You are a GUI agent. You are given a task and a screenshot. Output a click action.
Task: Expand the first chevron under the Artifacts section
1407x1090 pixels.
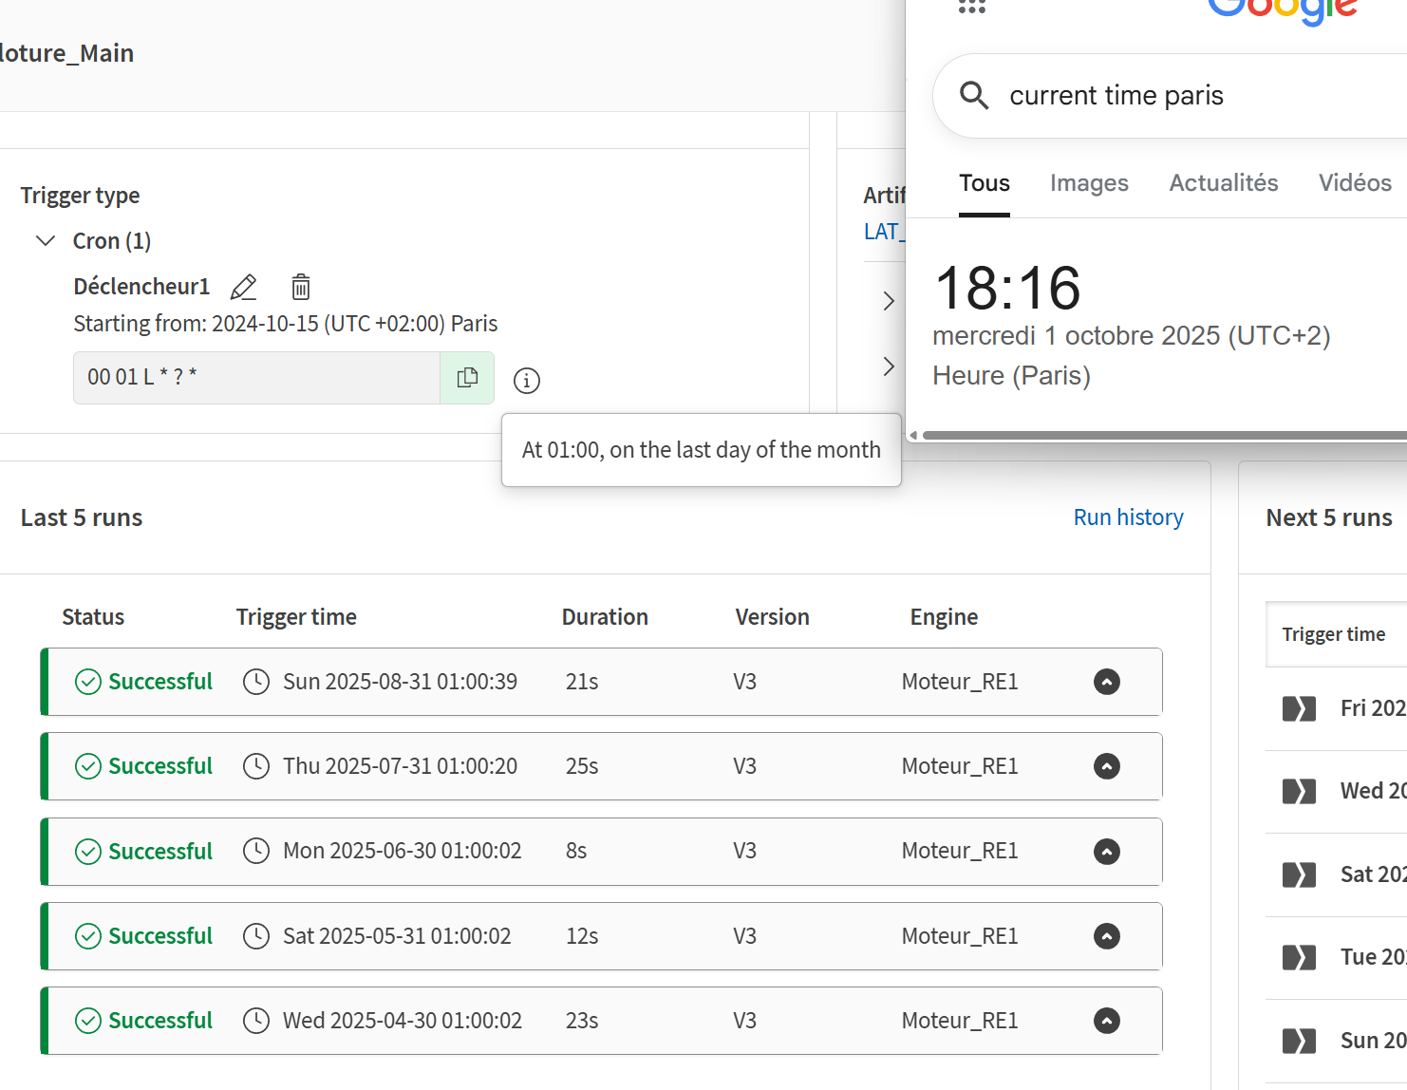(887, 300)
